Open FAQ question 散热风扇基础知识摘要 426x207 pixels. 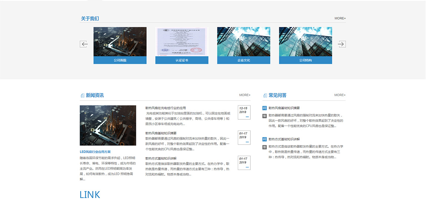pyautogui.click(x=284, y=108)
